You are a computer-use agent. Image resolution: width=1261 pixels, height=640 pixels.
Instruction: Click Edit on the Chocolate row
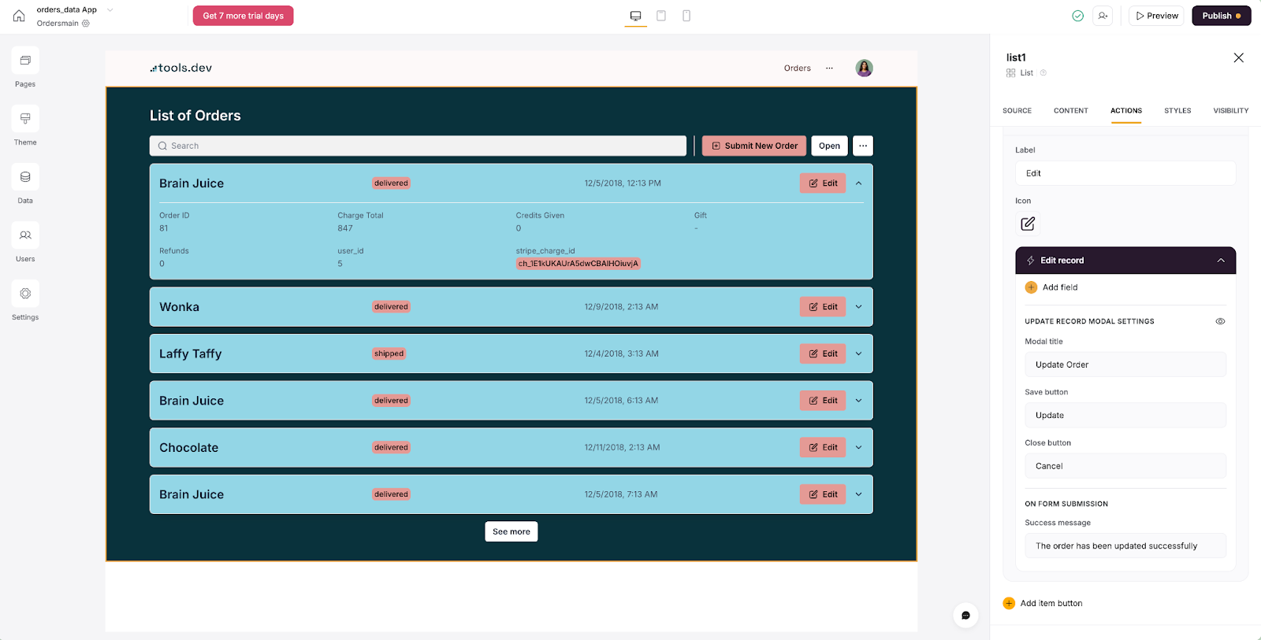click(x=823, y=448)
